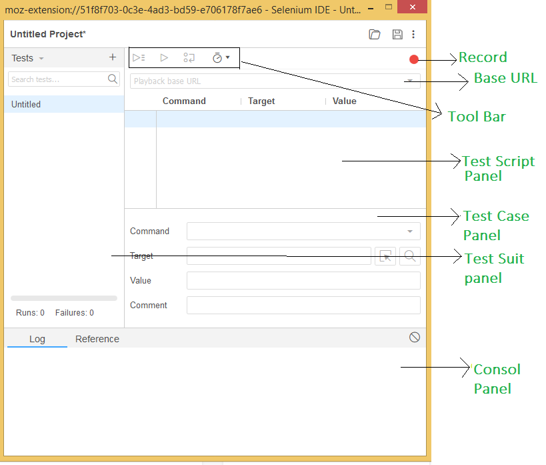This screenshot has width=546, height=465.
Task: Start recording with red Record button
Action: pyautogui.click(x=414, y=59)
